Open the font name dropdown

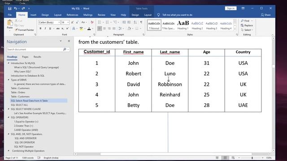coord(59,22)
